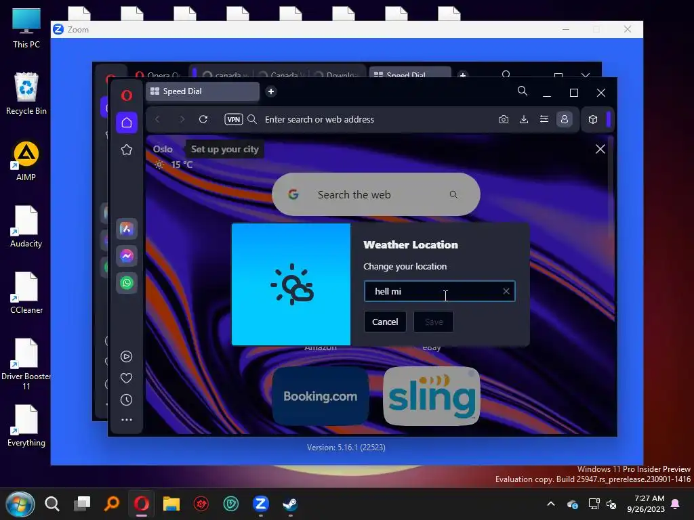Open This PC desktop icon
Screen dimensions: 694x520
[x=26, y=28]
